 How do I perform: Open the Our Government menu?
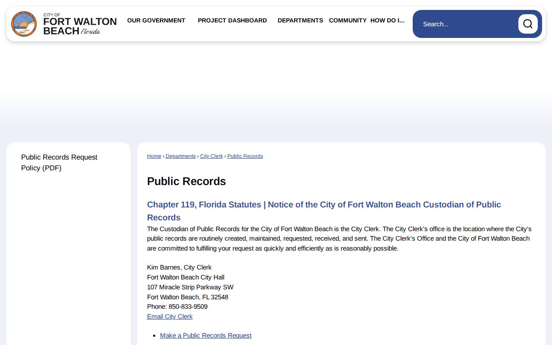click(x=156, y=20)
